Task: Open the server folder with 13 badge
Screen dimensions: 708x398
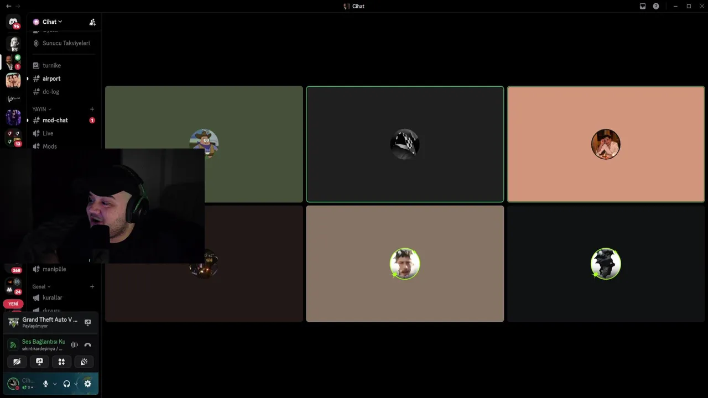Action: point(13,138)
